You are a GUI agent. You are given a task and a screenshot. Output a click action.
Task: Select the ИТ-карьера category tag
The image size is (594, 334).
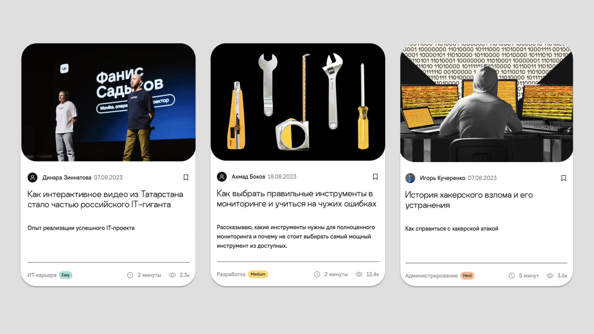(x=42, y=275)
